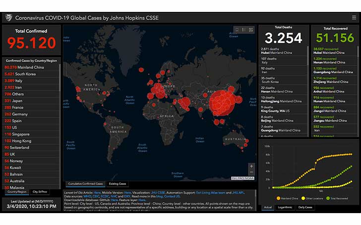
Task: Switch to Cumulative Confirmed Cases map tab
Action: tap(85, 183)
